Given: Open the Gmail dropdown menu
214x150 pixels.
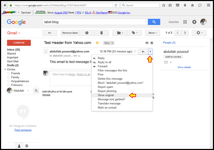Looking at the screenshot, I should 14,33.
